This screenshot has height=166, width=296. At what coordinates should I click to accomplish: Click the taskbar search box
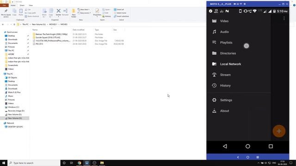34,163
